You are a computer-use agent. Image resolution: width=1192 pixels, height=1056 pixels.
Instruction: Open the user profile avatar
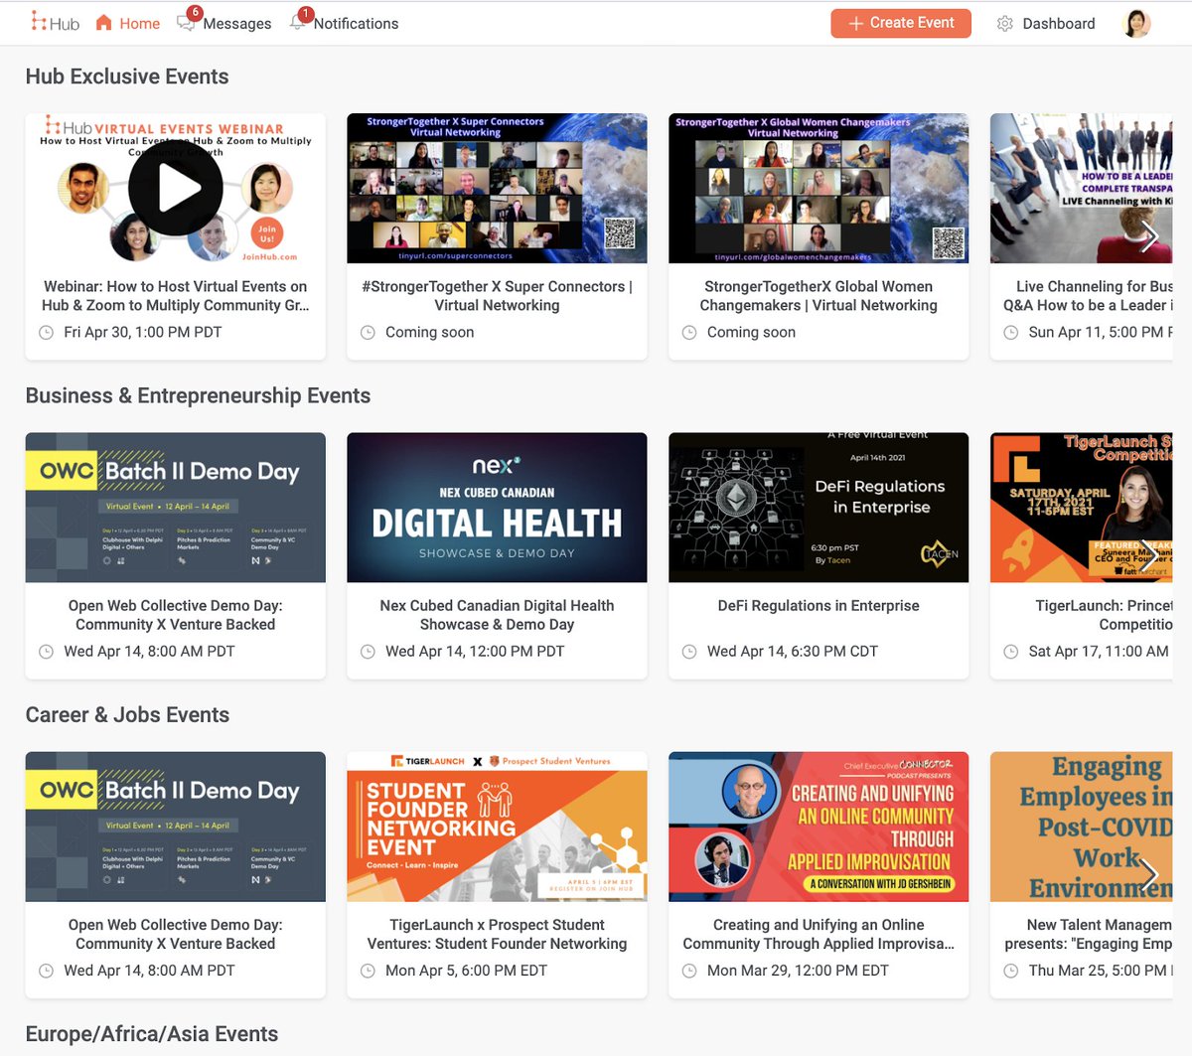1136,23
